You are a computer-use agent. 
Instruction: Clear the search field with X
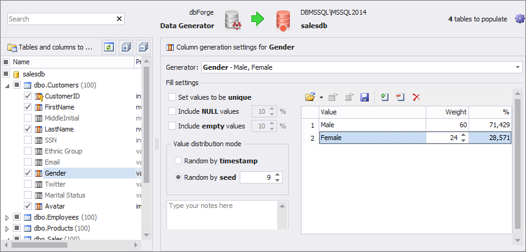pos(119,19)
